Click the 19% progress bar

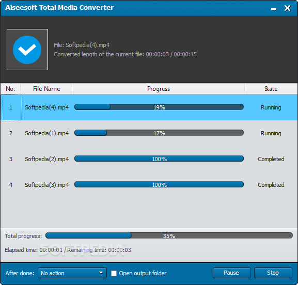[x=159, y=107]
